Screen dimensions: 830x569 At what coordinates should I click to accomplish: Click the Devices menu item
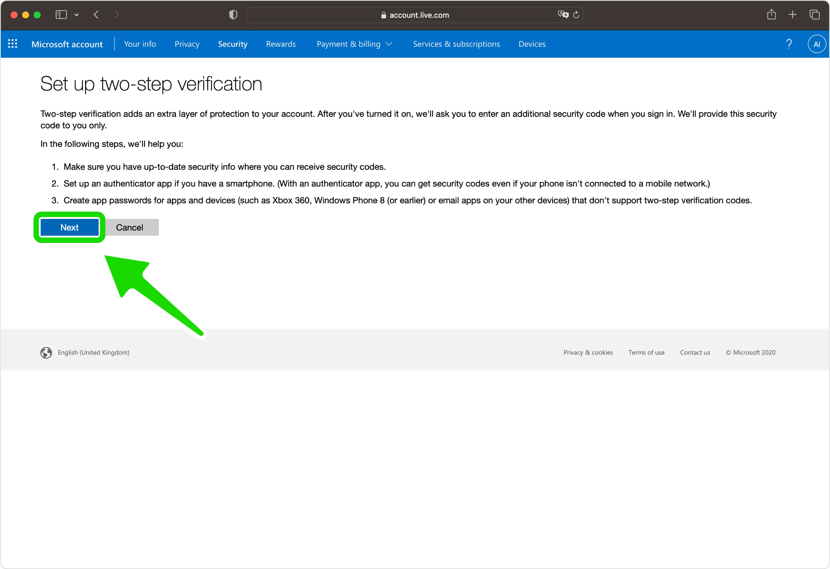click(x=532, y=43)
